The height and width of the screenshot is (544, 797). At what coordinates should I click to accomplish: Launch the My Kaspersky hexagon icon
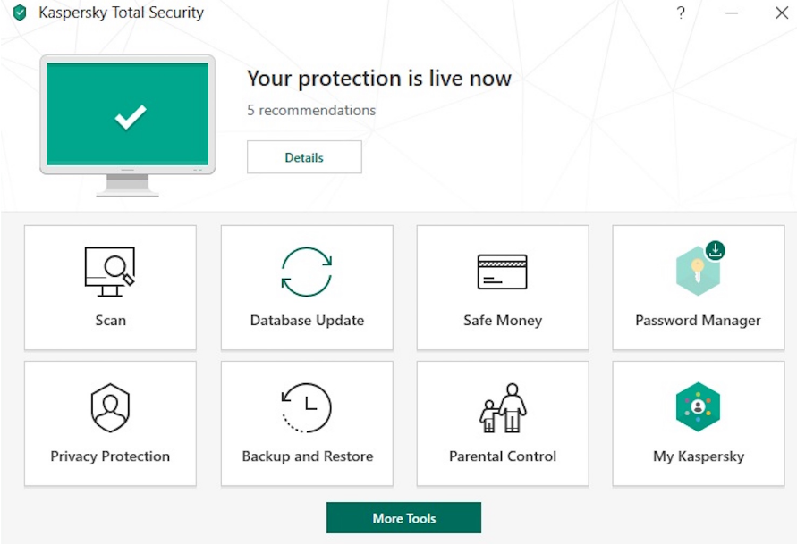698,406
